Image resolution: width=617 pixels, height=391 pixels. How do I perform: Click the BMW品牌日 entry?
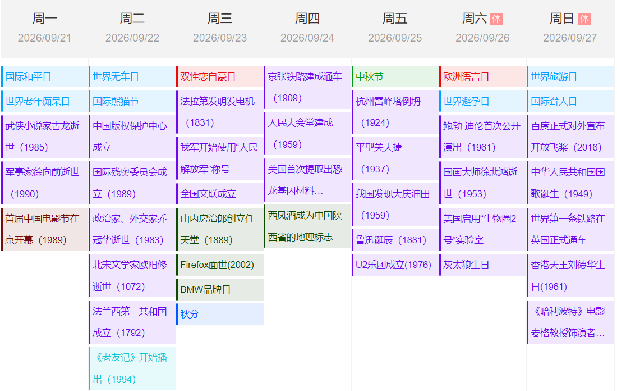[x=205, y=289]
